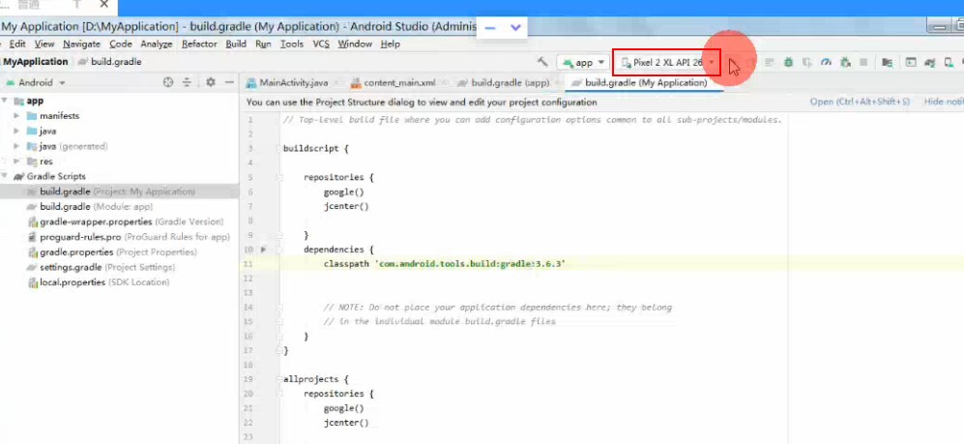
Task: Open the AVD Manager phone icon
Action: 949,62
